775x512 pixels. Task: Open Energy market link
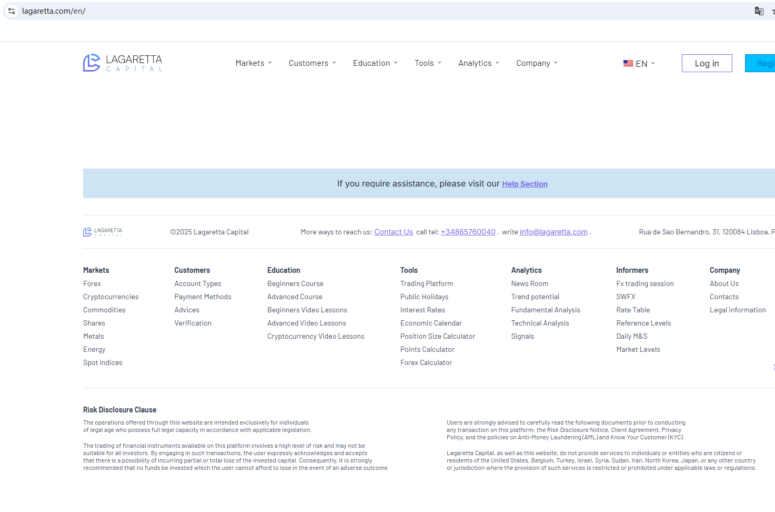94,349
